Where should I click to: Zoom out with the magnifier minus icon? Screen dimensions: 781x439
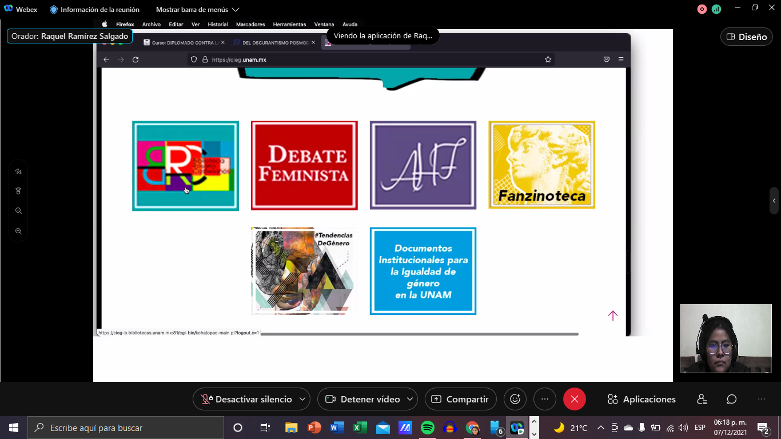point(18,231)
